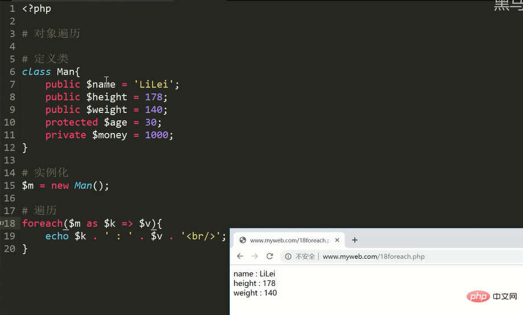
Task: Click the 'name : LiLei' output line
Action: click(x=254, y=273)
